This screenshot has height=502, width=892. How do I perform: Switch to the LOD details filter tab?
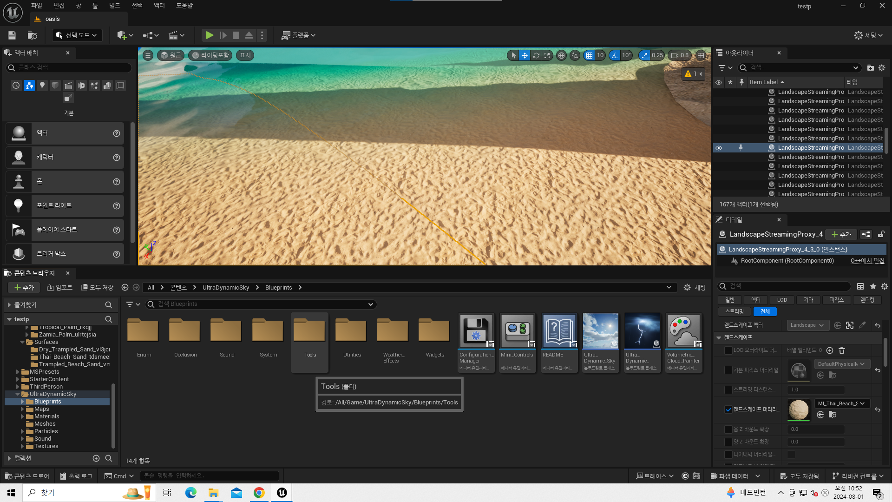click(x=782, y=300)
